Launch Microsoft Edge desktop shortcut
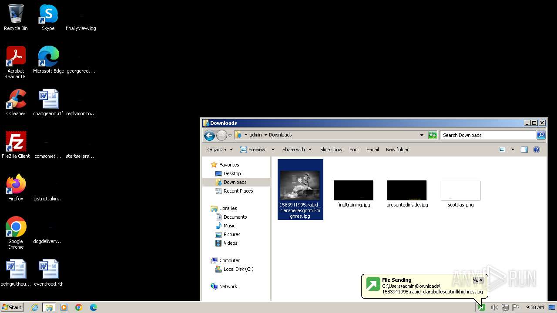This screenshot has width=557, height=313. (x=48, y=60)
